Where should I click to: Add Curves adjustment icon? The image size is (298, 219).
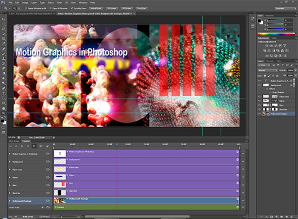click(x=275, y=46)
